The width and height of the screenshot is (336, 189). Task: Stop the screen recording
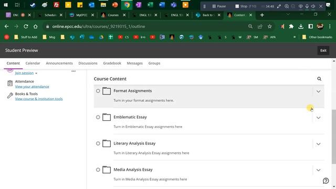(x=246, y=6)
